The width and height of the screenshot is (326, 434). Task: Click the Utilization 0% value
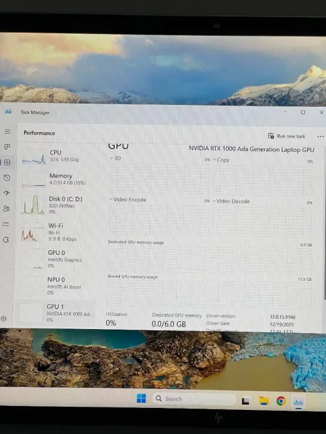coord(111,323)
